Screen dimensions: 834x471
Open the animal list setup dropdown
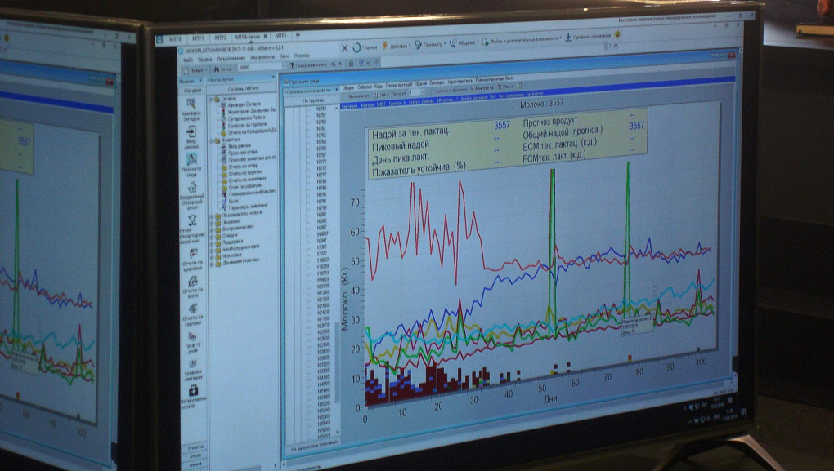(x=312, y=91)
